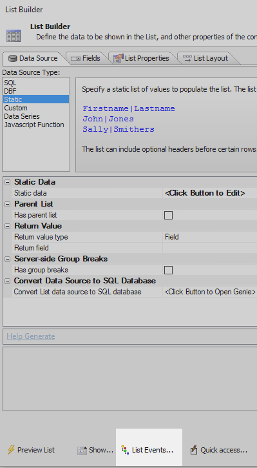The width and height of the screenshot is (257, 468).
Task: Enable the Has parent list checkbox
Action: pyautogui.click(x=169, y=215)
